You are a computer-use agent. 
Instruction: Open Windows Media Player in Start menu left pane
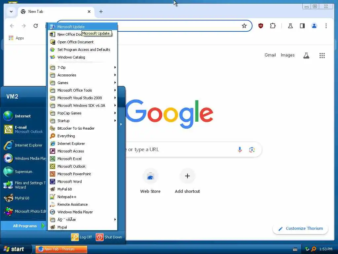[x=24, y=158]
